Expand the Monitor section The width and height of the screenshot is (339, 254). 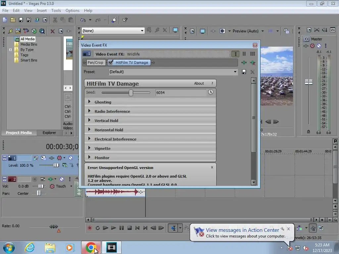tap(89, 157)
